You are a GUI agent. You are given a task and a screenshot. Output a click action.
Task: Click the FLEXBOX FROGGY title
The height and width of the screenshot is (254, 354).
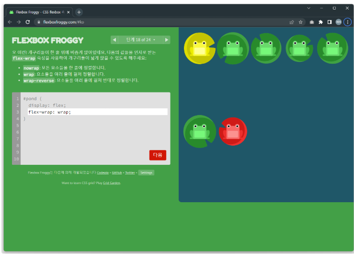[47, 40]
